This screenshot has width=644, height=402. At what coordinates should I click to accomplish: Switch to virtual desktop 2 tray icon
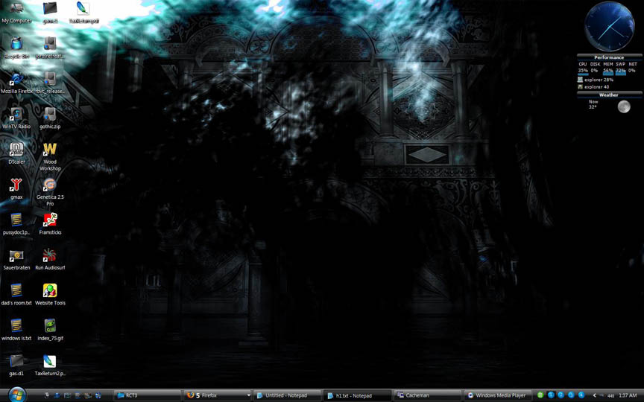(x=561, y=395)
